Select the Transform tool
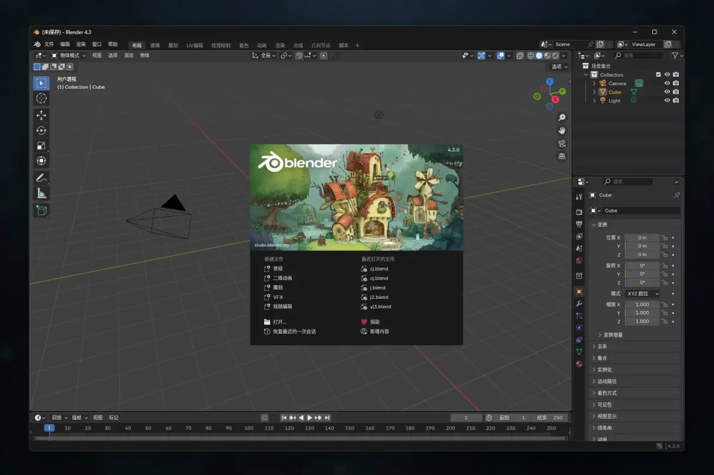Viewport: 714px width, 475px height. [41, 161]
